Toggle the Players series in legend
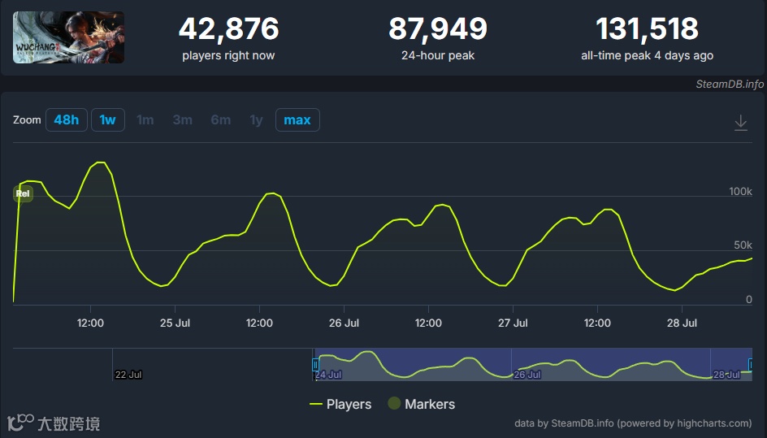The width and height of the screenshot is (767, 438). tap(340, 404)
